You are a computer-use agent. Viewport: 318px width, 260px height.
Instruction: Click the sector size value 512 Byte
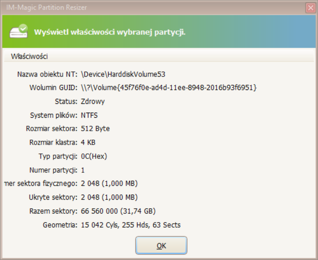pyautogui.click(x=95, y=129)
